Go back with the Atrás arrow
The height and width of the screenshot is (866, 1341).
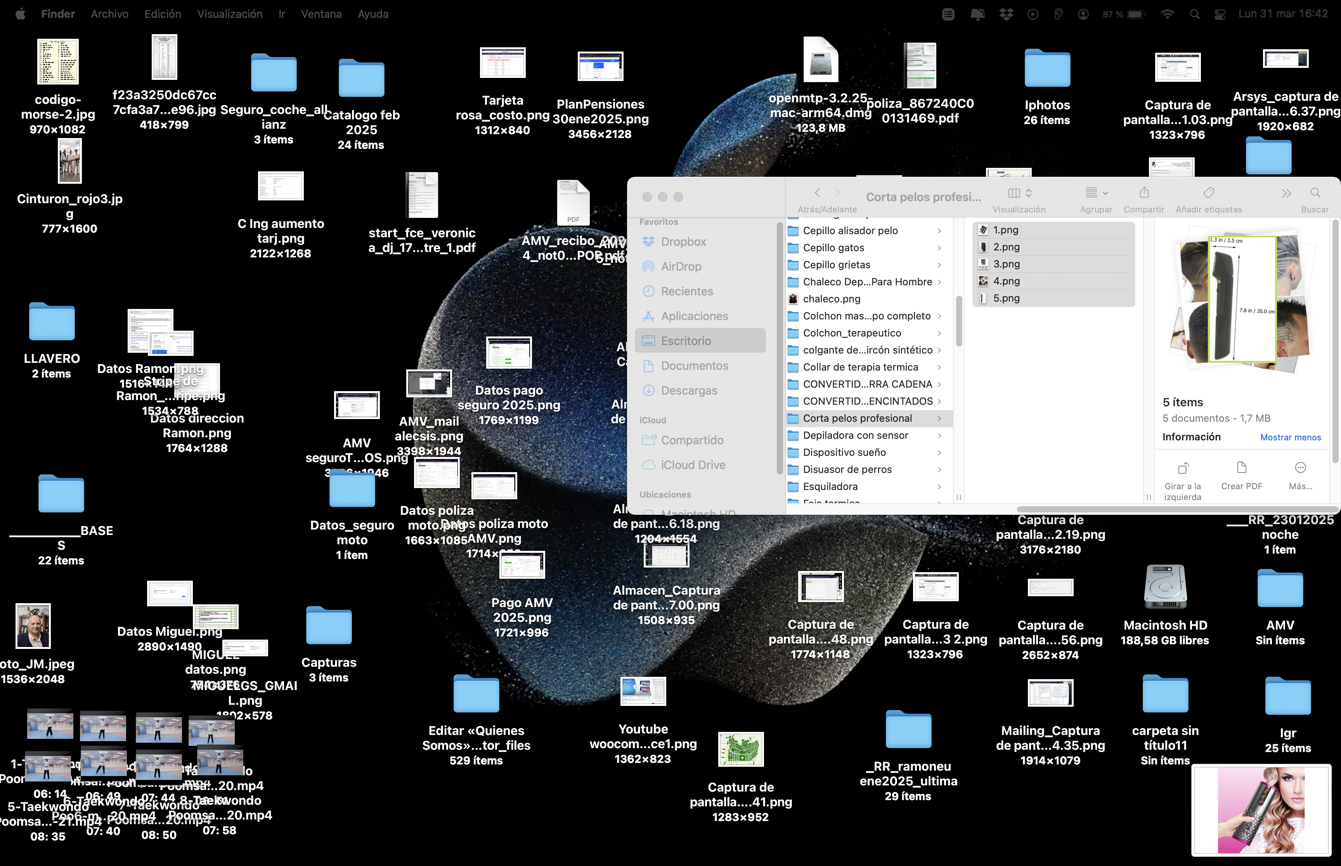[817, 193]
